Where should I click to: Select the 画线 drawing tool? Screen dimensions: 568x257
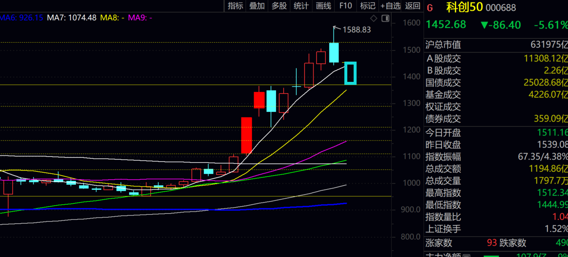tap(323, 5)
